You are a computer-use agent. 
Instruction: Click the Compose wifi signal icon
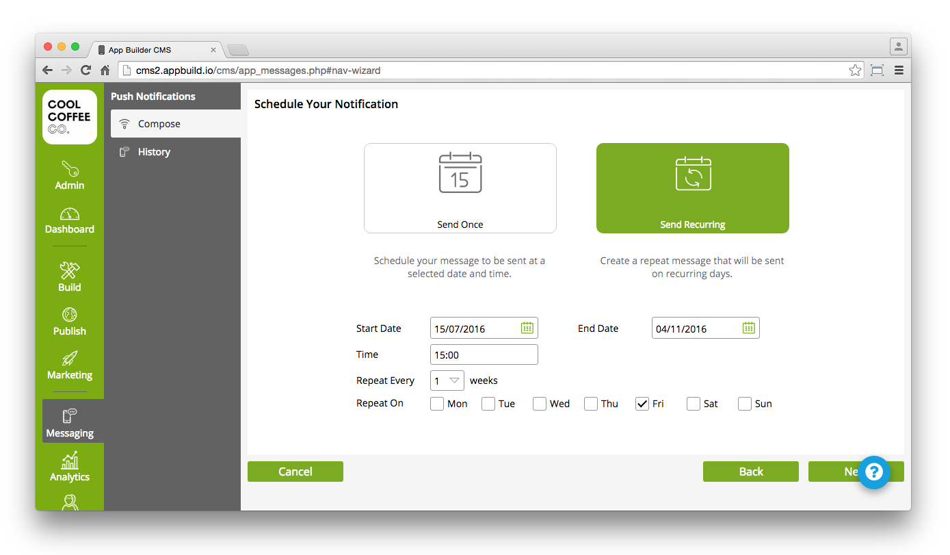tap(124, 124)
